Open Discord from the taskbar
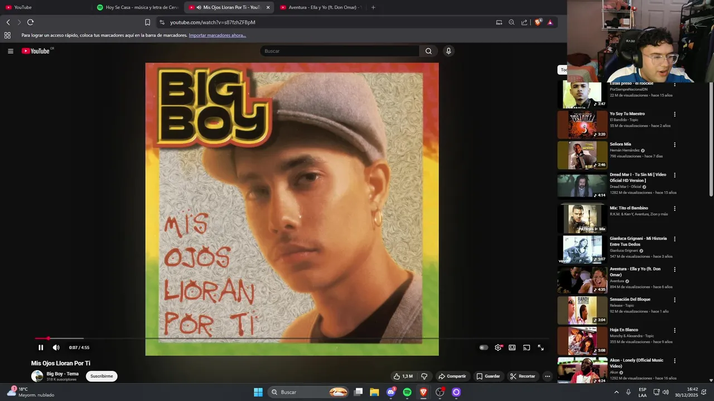 (391, 392)
